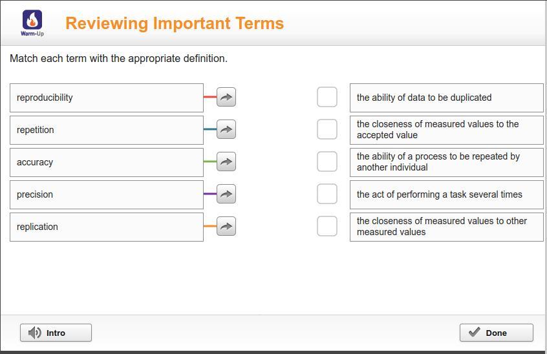Click the definition 'the ability of data to be duplicated'
Screen dimensions: 547x354
[x=446, y=98]
